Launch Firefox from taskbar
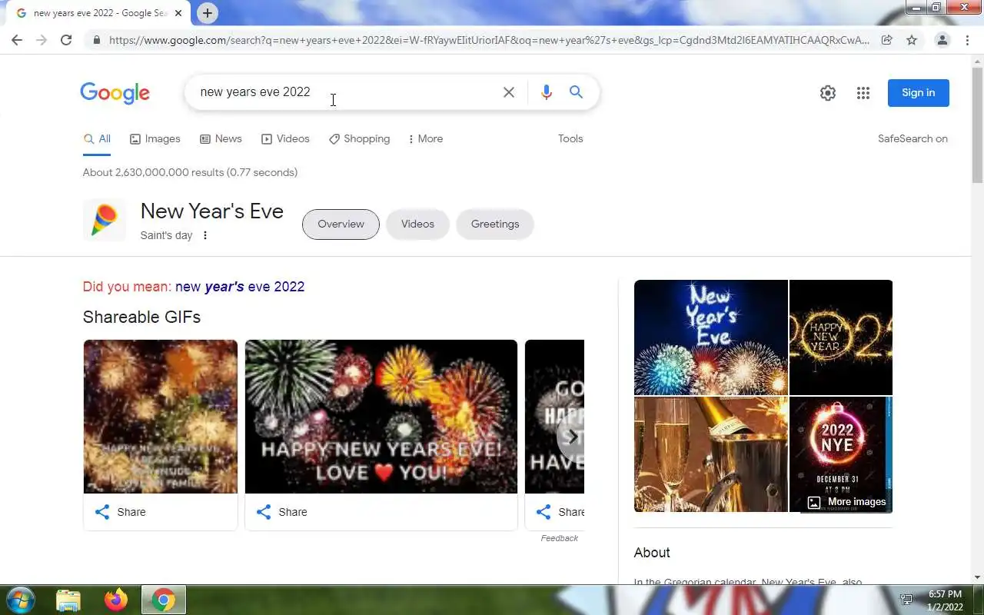This screenshot has width=984, height=615. point(116,600)
